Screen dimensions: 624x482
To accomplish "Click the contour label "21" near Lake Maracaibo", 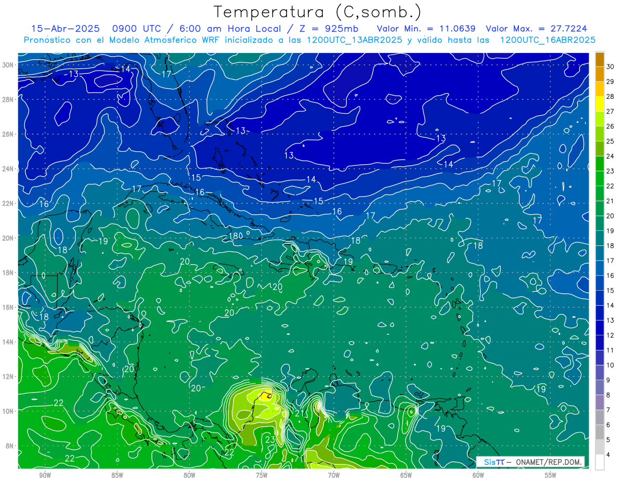I will [x=300, y=413].
